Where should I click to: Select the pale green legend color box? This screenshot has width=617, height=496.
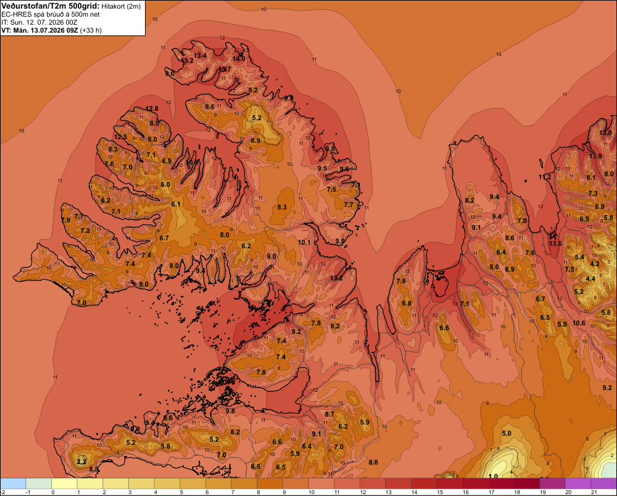[38, 483]
